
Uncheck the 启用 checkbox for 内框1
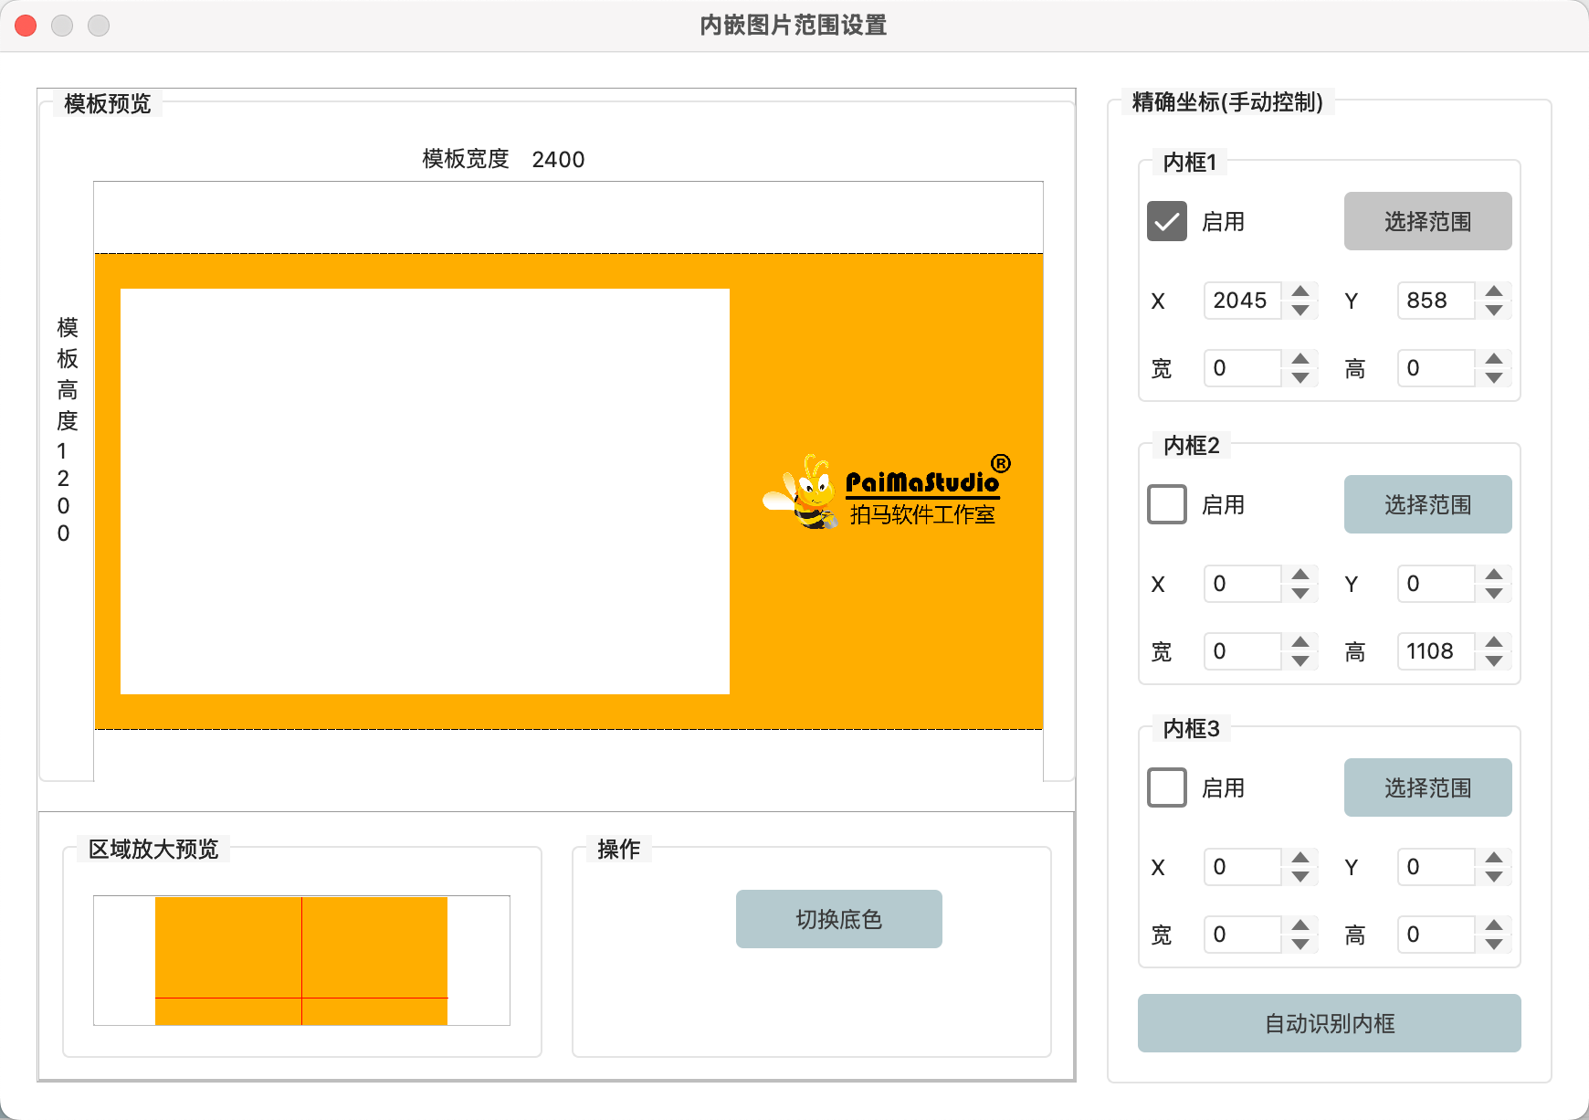coord(1166,220)
